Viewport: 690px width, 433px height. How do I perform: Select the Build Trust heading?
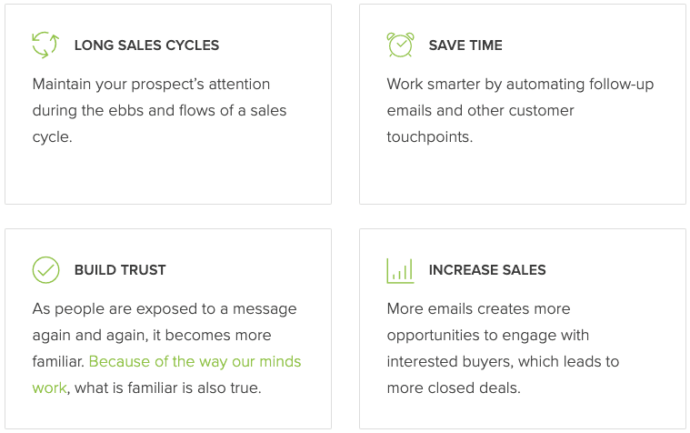pos(120,270)
